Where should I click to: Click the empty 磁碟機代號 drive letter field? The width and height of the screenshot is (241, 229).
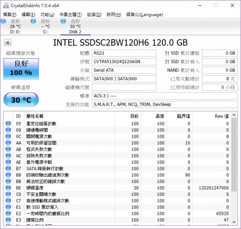tap(124, 87)
